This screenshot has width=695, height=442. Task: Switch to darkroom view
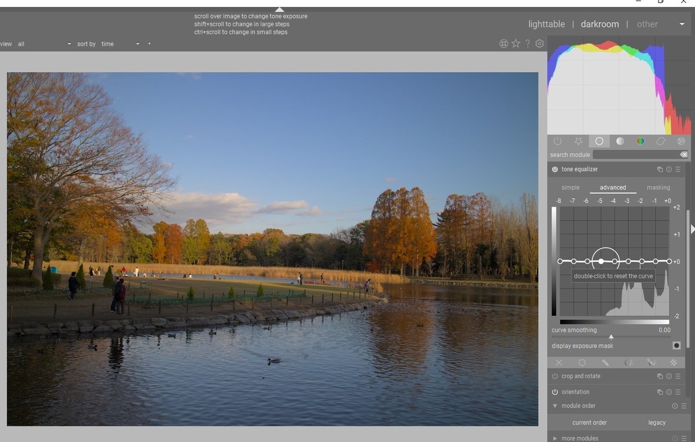[600, 24]
